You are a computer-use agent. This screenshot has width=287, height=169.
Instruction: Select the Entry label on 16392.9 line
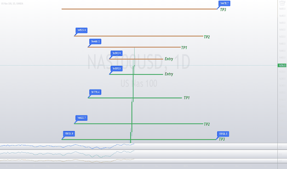169,59
